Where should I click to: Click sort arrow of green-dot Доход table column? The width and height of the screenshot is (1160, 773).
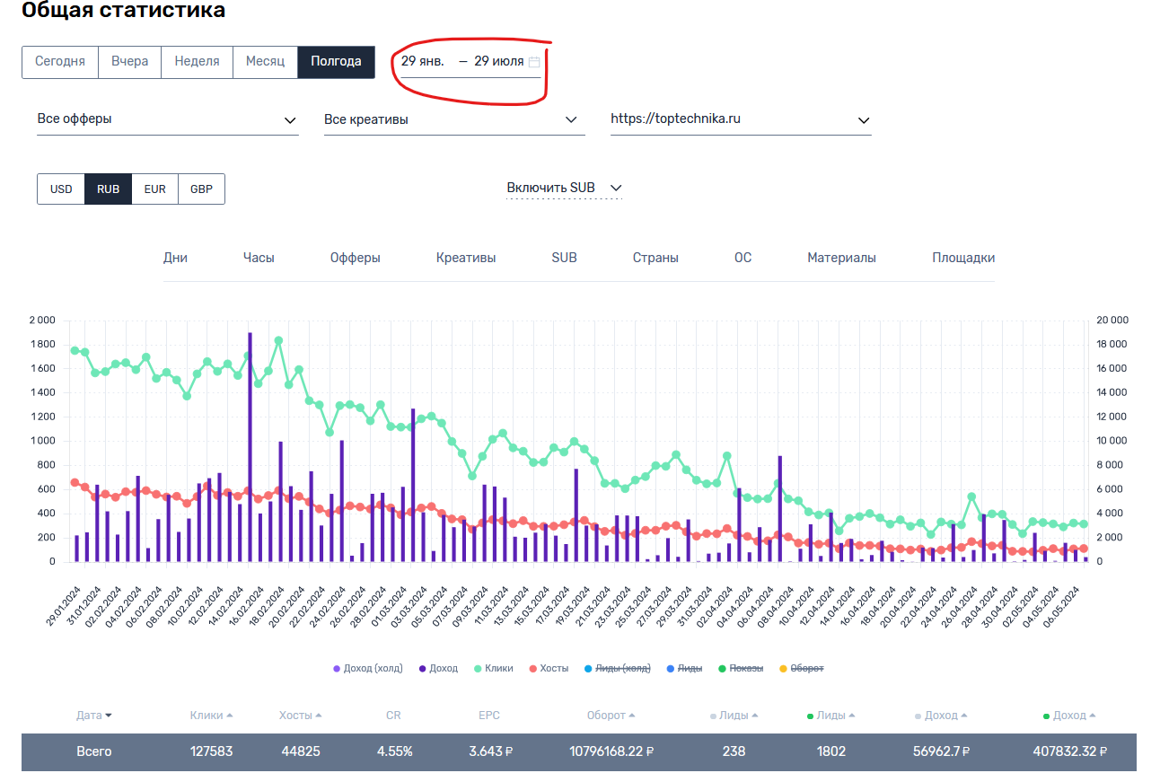[x=1093, y=716]
